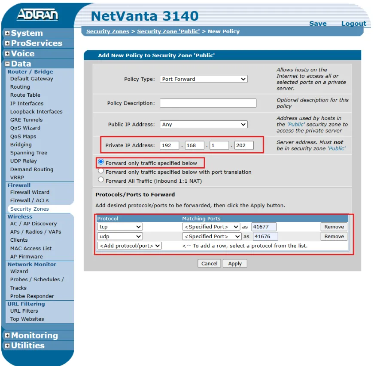Select Forward All Traffic 1:1 NAT
The image size is (377, 366).
[x=101, y=180]
